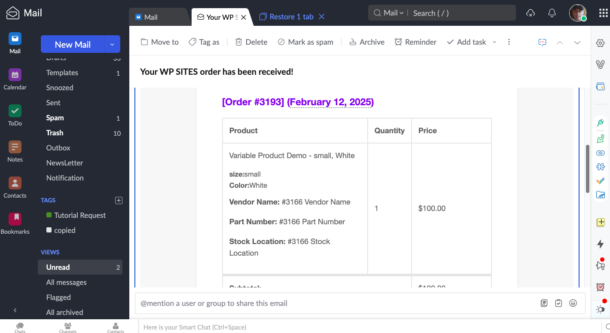Select the green Tutorial Request tag

tap(79, 215)
